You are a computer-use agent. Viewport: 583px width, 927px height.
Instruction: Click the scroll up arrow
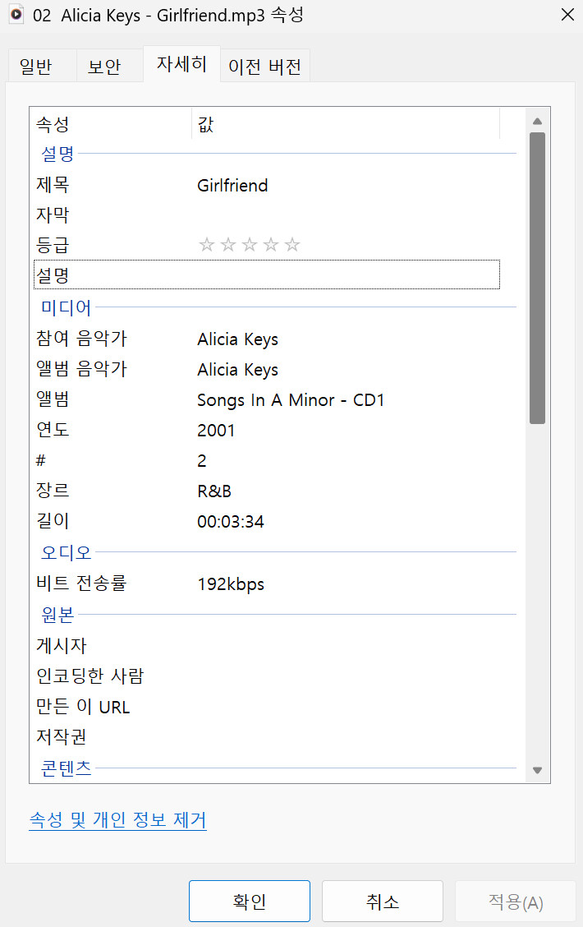tap(538, 121)
